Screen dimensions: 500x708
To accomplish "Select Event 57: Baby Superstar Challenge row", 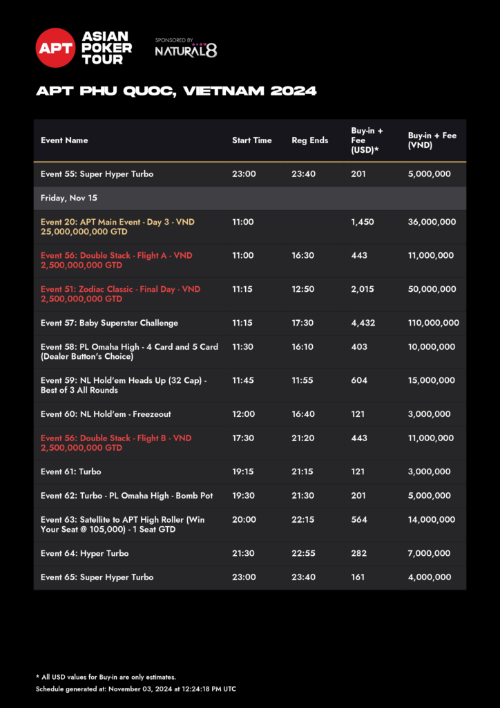I will click(109, 323).
